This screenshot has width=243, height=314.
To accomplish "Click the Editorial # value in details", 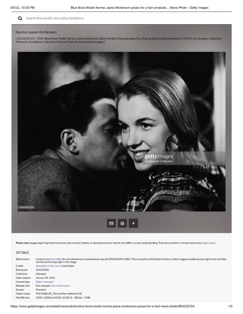I will [x=42, y=270].
